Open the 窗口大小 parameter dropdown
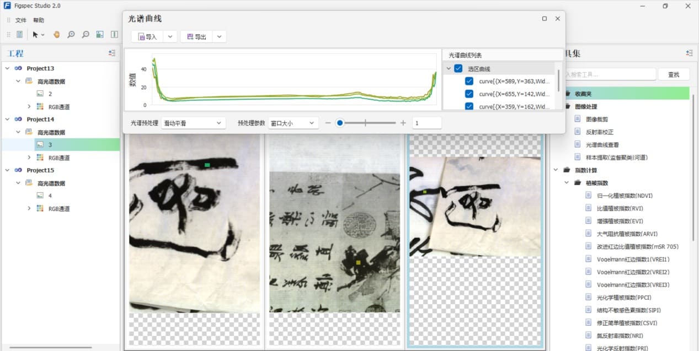 point(292,123)
